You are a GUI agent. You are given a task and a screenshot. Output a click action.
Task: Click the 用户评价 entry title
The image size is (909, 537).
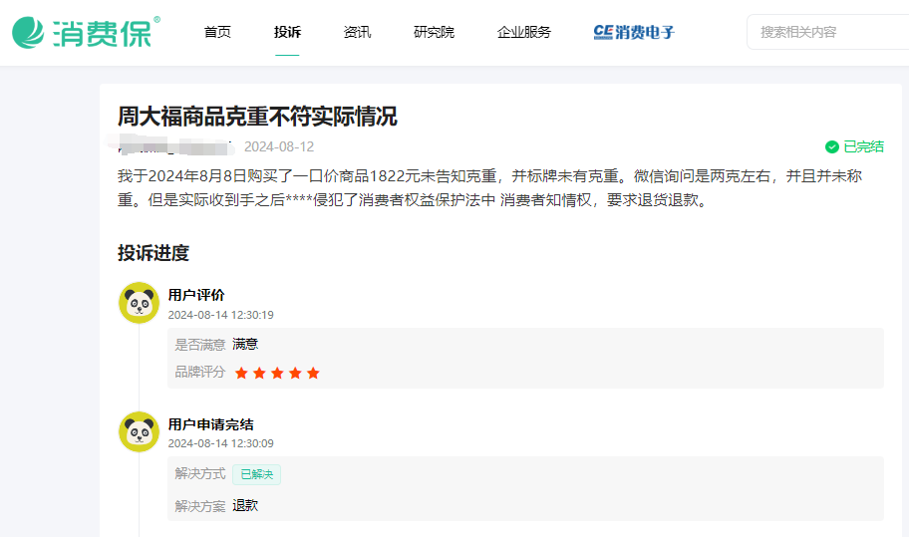196,296
